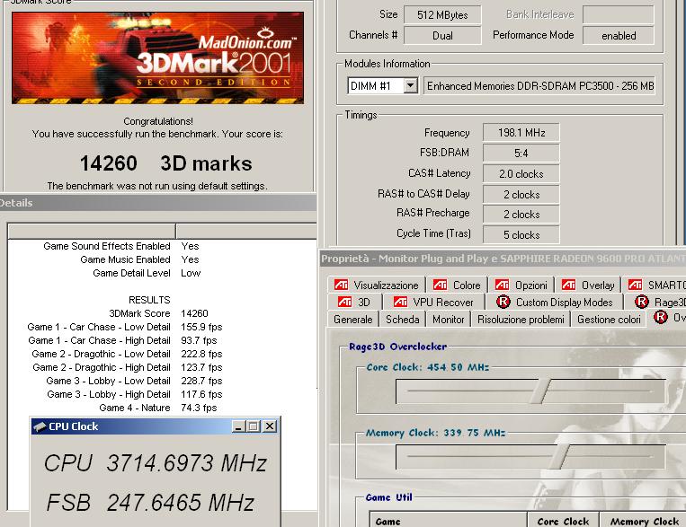Select the Generale tab

(x=353, y=320)
